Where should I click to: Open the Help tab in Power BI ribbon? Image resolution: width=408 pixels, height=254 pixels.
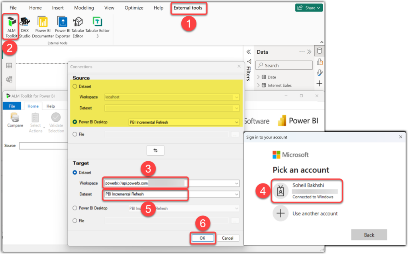click(x=159, y=8)
